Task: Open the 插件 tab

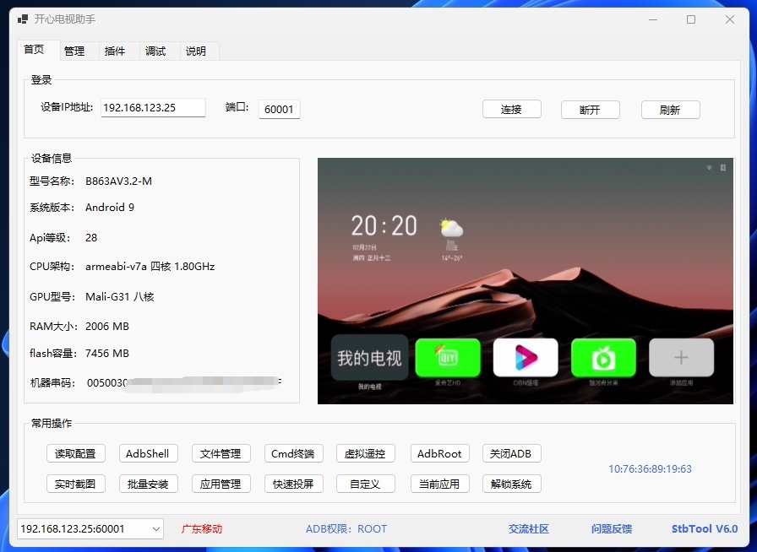Action: [115, 51]
